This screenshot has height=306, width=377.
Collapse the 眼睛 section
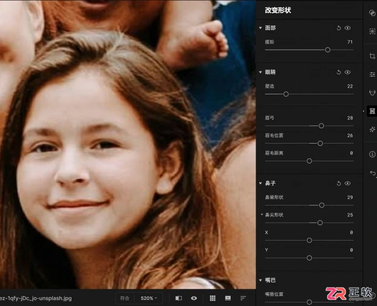click(x=261, y=73)
